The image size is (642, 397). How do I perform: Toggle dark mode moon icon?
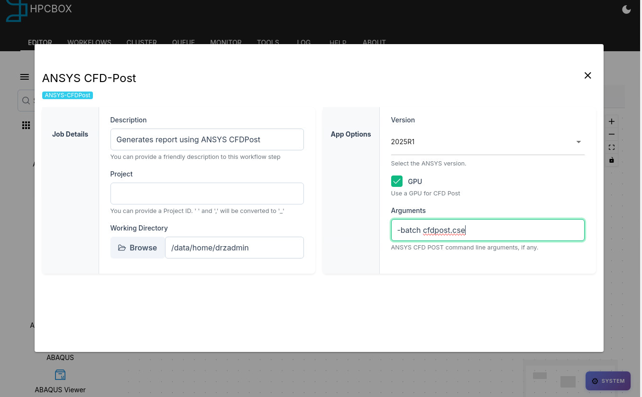pos(626,9)
